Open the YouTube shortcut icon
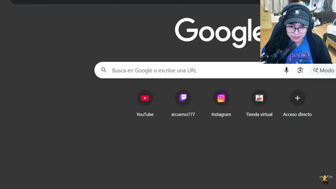 pos(145,98)
